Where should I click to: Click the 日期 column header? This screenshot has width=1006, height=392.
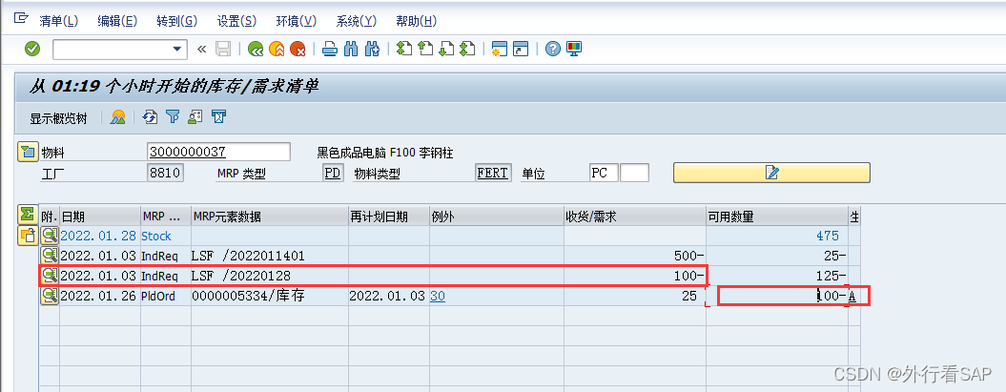pyautogui.click(x=100, y=217)
